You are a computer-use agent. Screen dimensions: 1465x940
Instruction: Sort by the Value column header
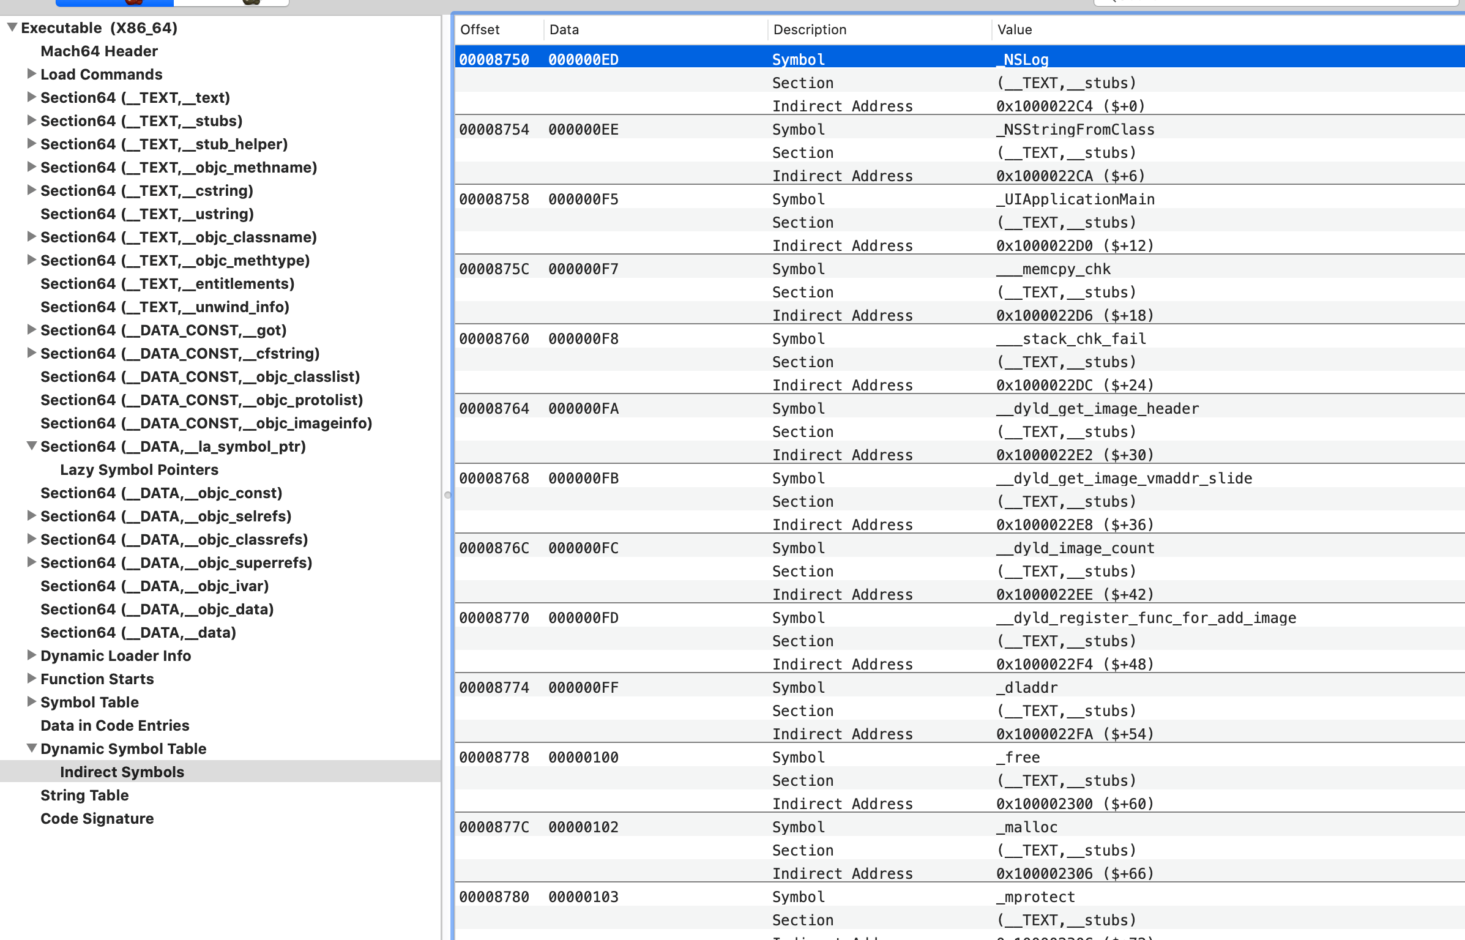point(1228,29)
